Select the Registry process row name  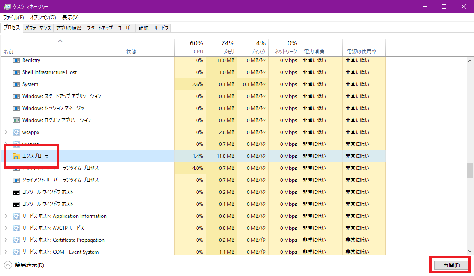31,60
